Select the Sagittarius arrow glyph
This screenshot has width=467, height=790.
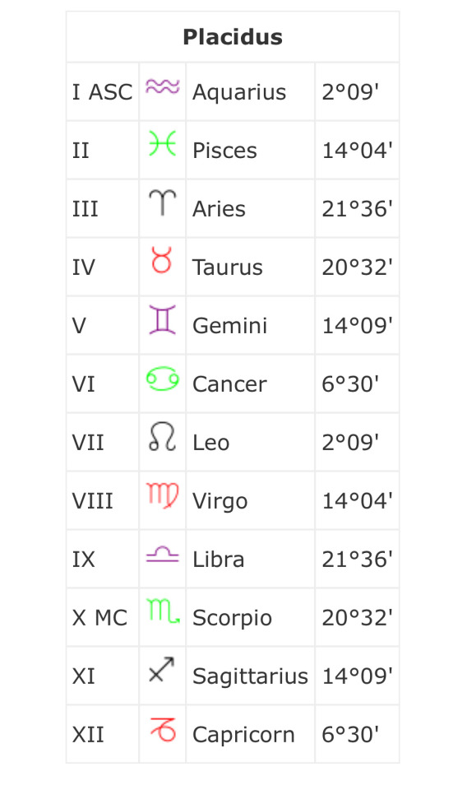pos(161,669)
